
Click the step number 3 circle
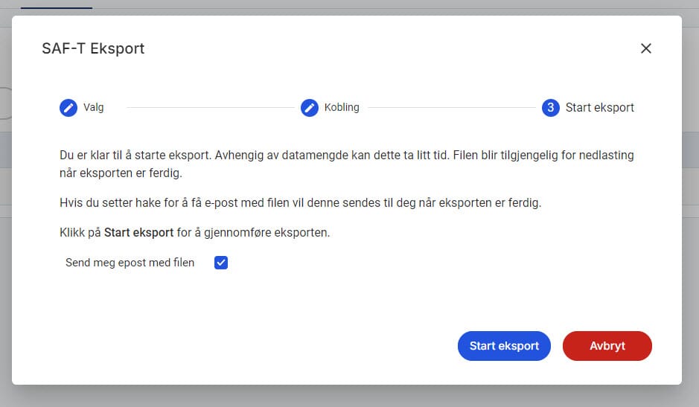pos(550,108)
